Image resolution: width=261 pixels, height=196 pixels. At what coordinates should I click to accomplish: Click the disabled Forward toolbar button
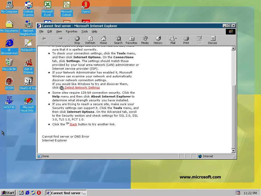pyautogui.click(x=61, y=40)
